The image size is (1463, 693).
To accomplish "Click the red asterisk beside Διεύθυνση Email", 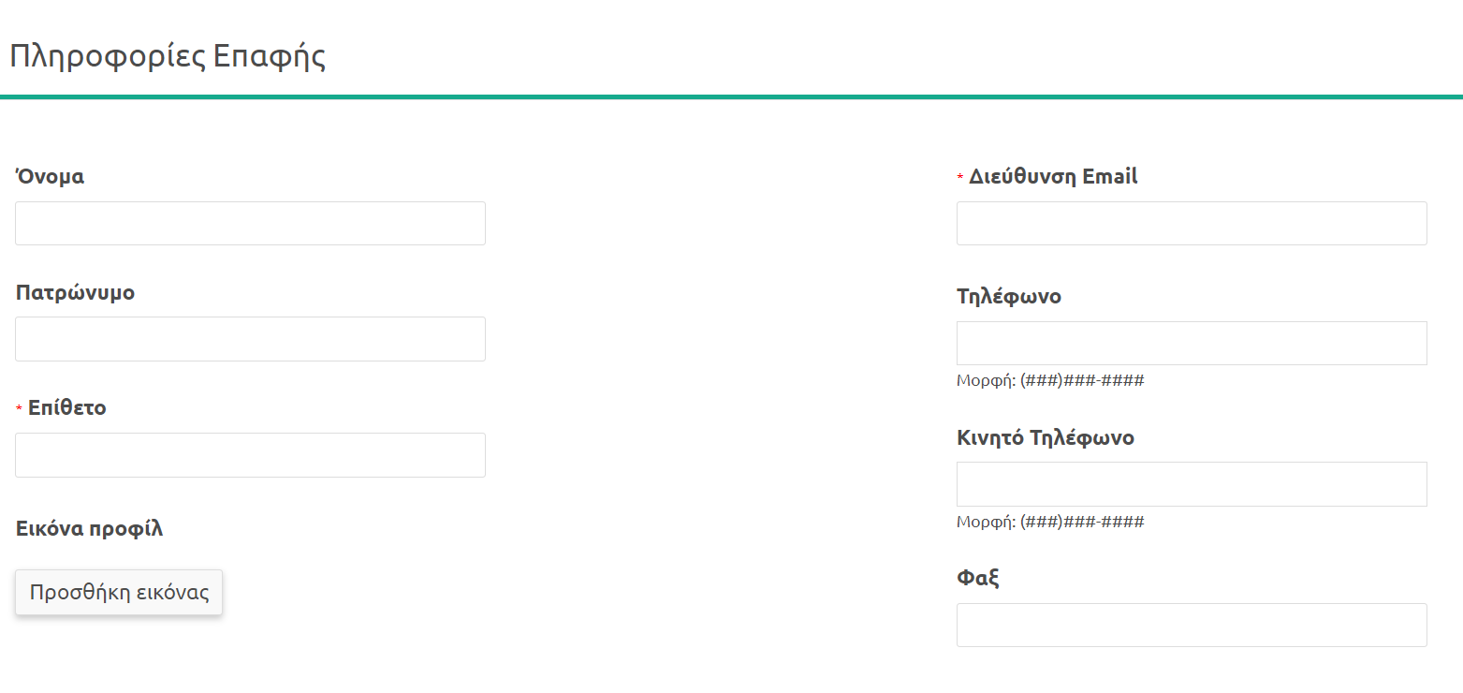I will (959, 177).
